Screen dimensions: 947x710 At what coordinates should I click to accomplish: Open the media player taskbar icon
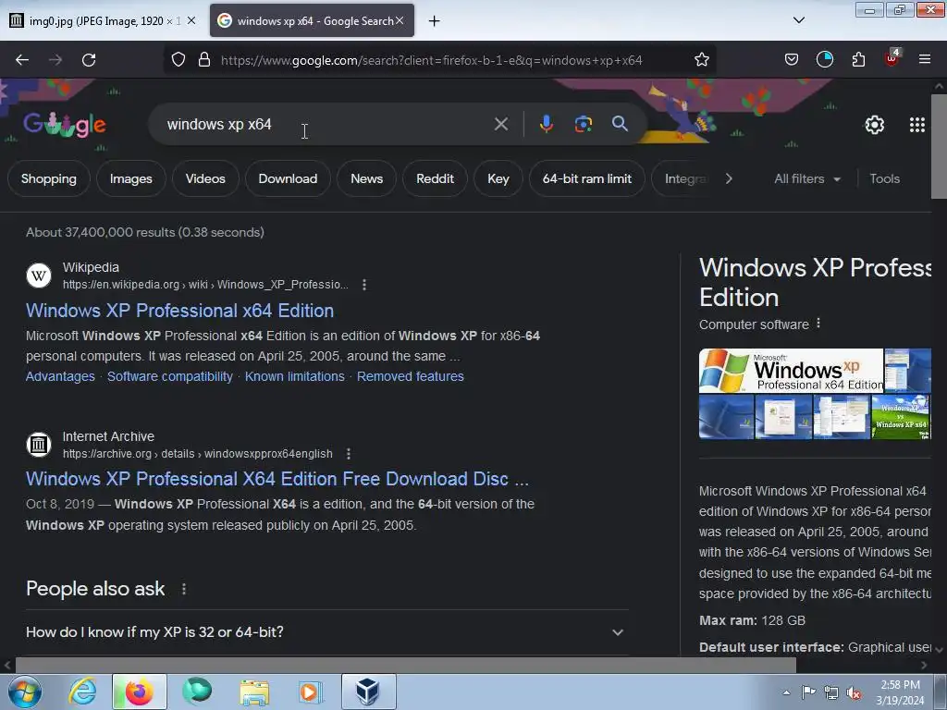[x=311, y=692]
